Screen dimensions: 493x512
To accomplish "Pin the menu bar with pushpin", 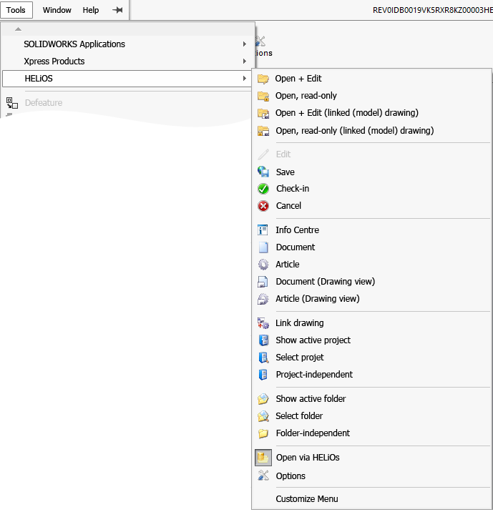I will [x=117, y=10].
